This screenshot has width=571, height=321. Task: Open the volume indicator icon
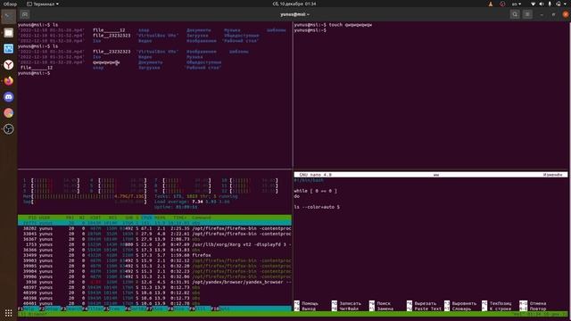(542, 4)
